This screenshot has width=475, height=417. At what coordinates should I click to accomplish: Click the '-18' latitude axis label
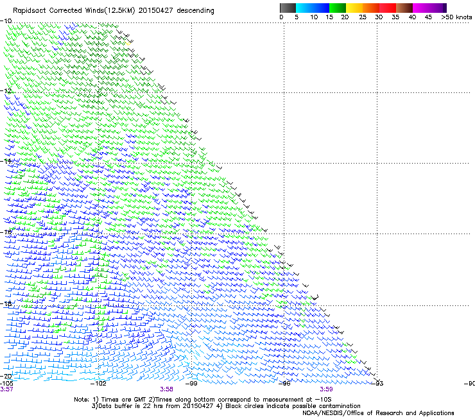(x=6, y=303)
